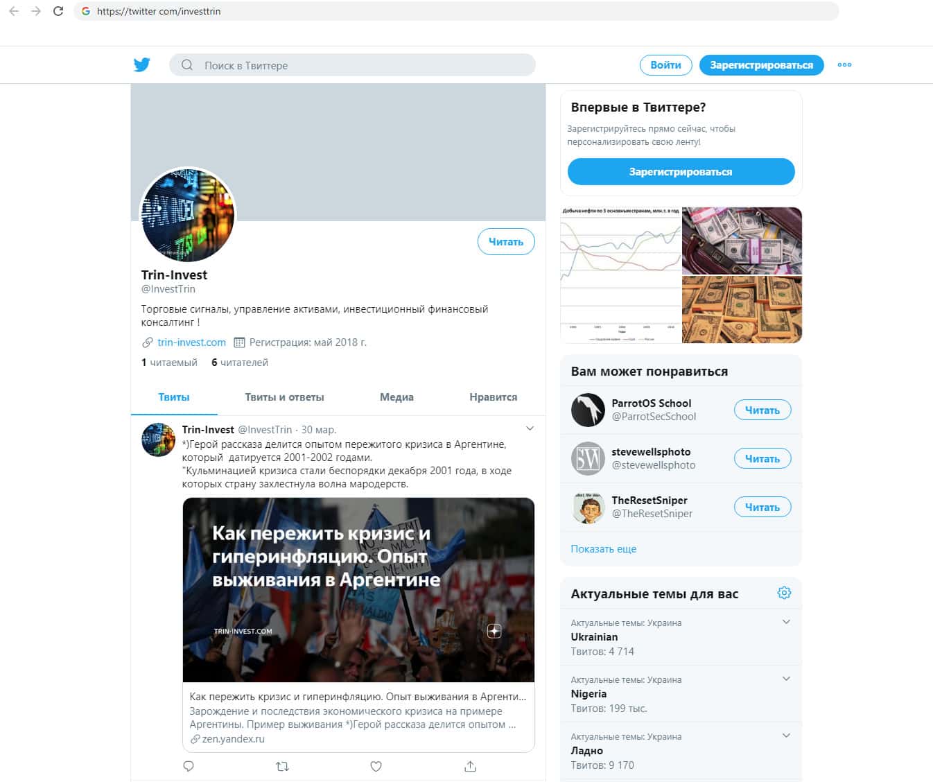Open trends settings gear icon

click(x=784, y=593)
